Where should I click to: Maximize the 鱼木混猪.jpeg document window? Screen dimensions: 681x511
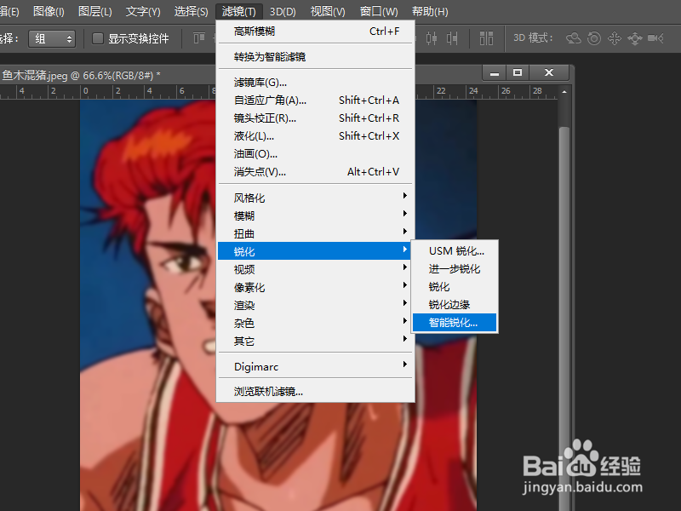[x=518, y=73]
